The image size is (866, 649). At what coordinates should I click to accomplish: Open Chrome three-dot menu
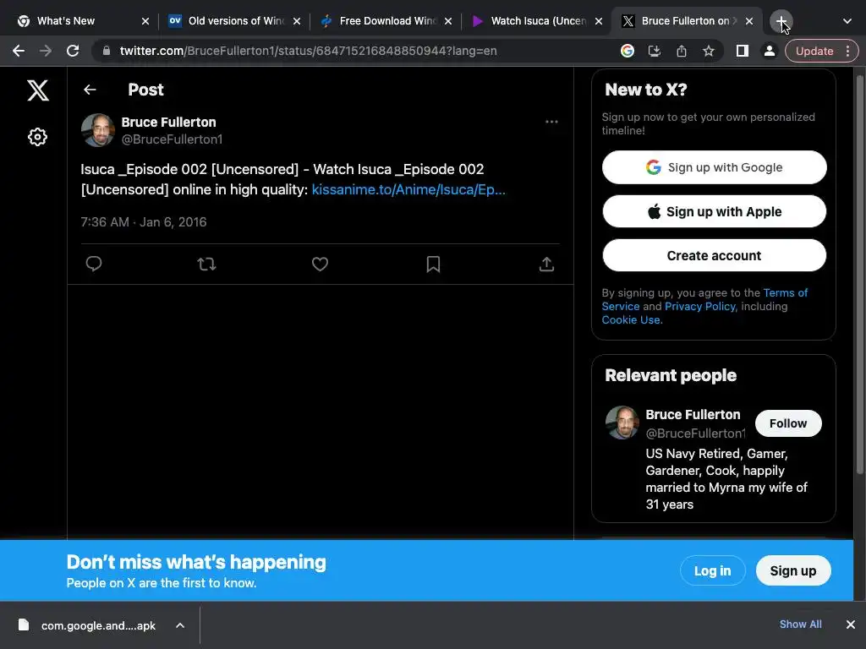847,52
